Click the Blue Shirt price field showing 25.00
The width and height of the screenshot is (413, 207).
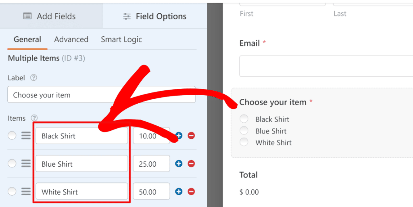pyautogui.click(x=151, y=164)
